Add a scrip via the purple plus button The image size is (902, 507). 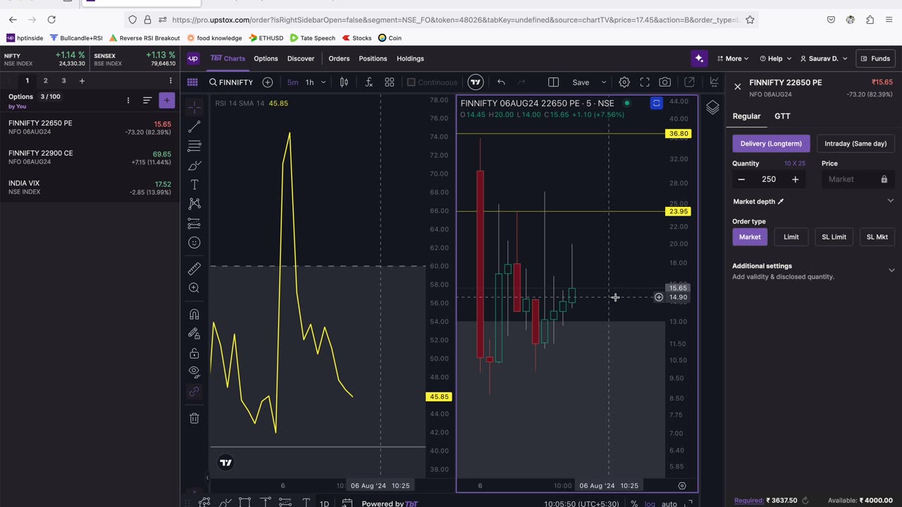167,101
